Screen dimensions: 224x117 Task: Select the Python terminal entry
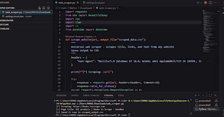tap(206, 109)
